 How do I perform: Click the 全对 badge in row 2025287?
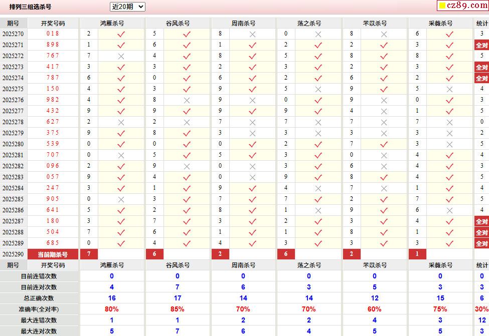pos(481,221)
